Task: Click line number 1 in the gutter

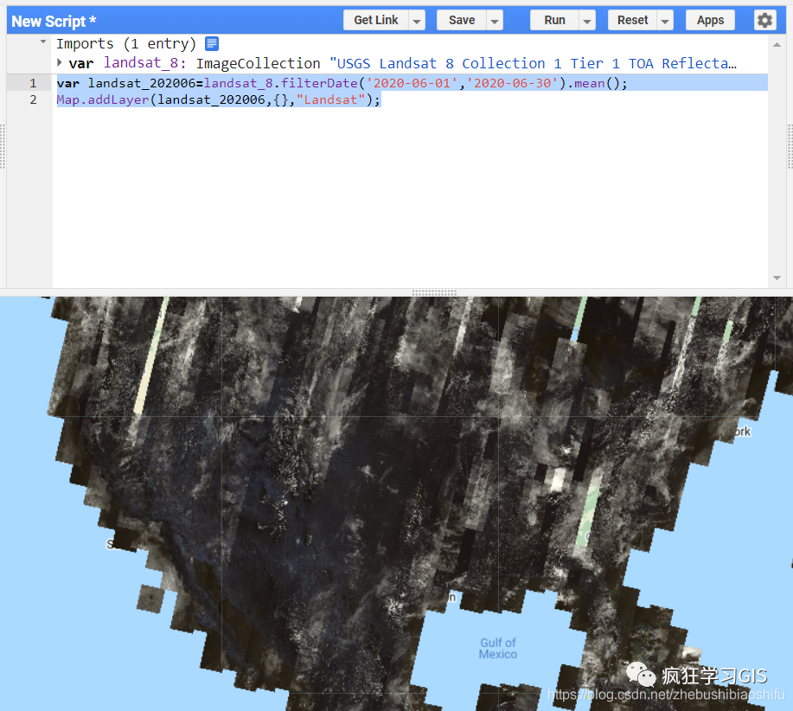Action: click(33, 83)
